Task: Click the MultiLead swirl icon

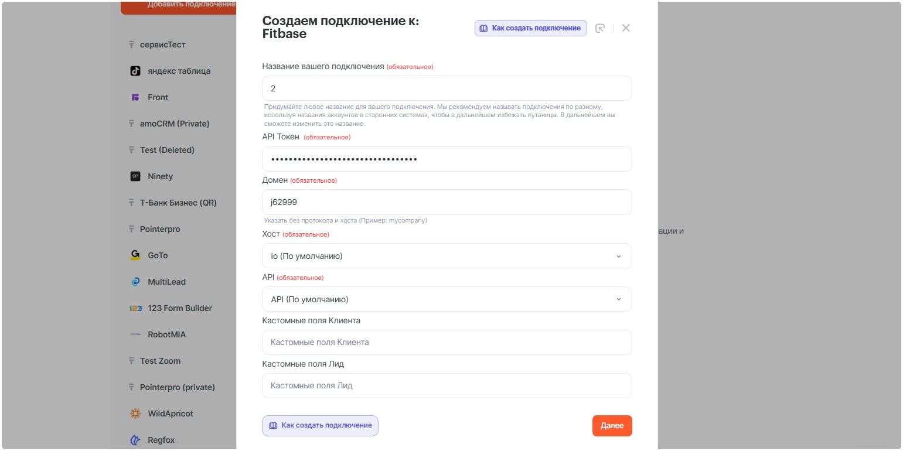Action: click(x=135, y=282)
